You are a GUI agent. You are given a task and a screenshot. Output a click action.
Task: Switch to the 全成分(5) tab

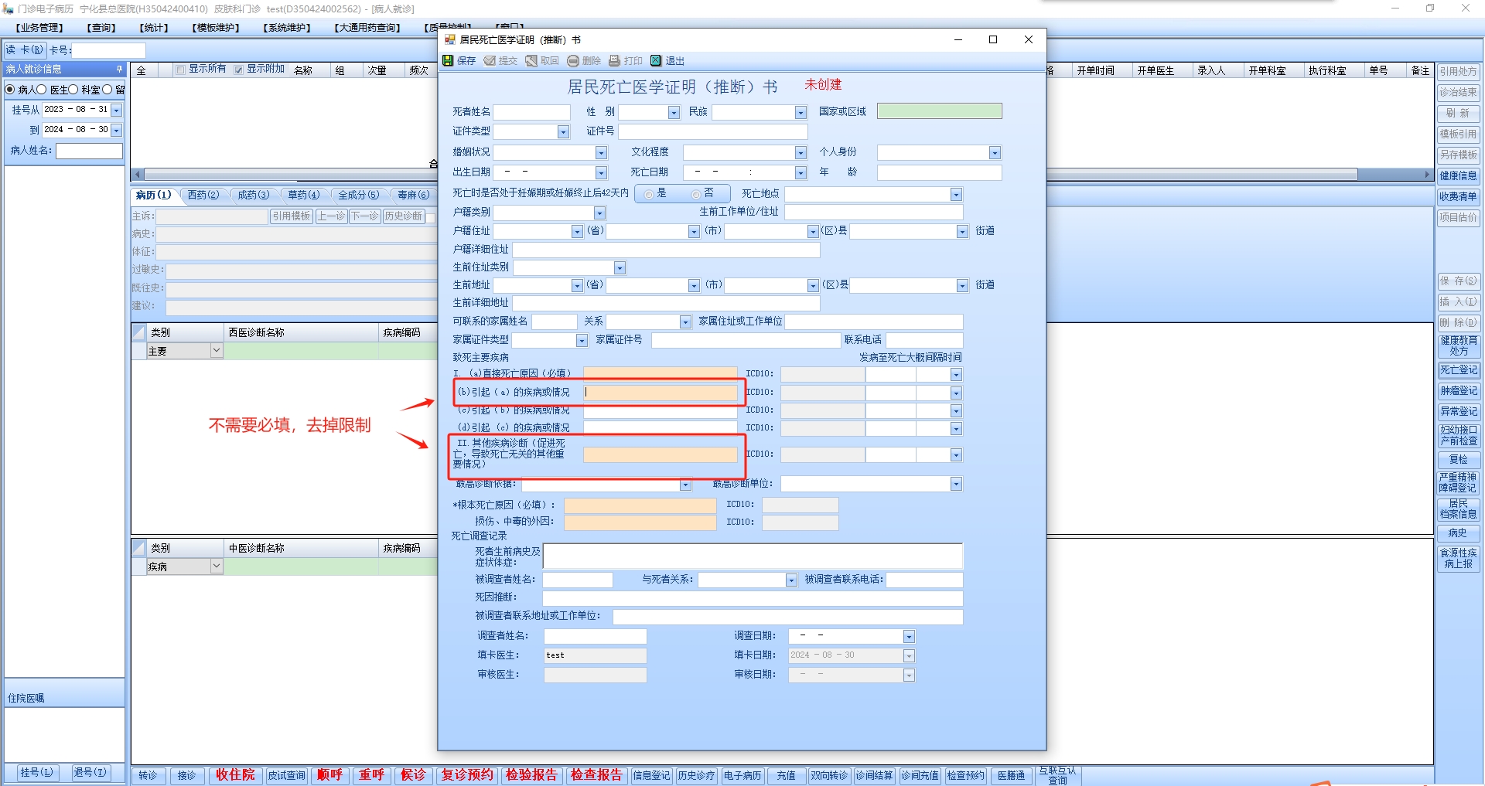(359, 195)
